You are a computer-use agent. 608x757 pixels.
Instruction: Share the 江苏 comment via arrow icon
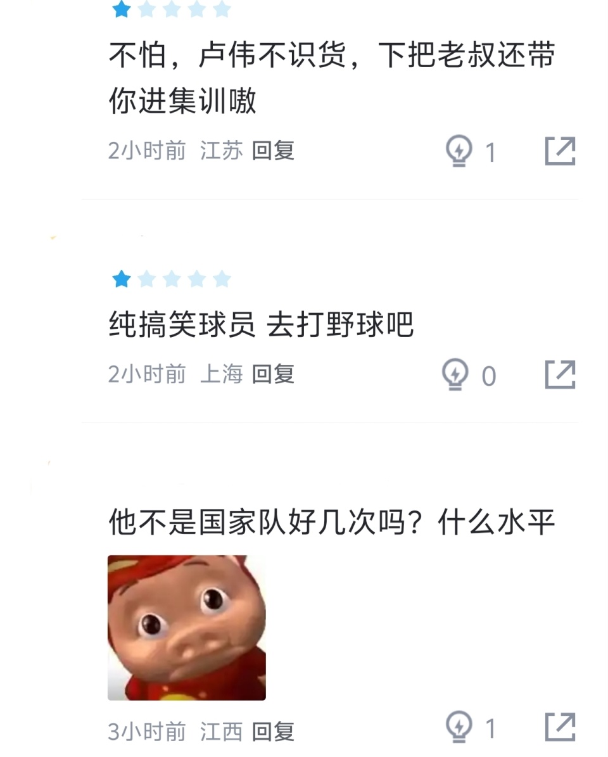click(x=560, y=151)
